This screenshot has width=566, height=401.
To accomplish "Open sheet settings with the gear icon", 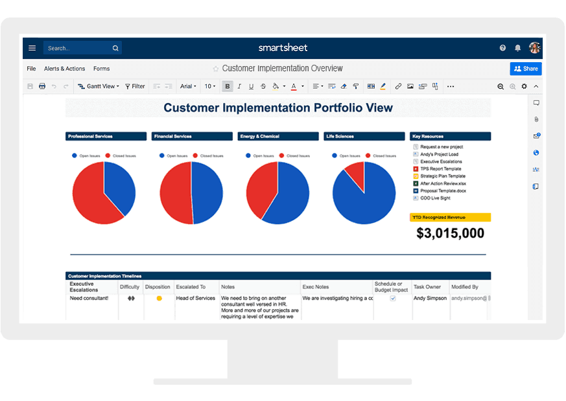I will tap(524, 86).
